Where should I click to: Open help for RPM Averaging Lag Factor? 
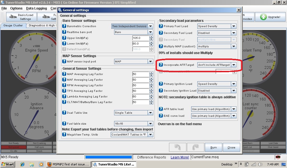pyautogui.click(x=64, y=85)
